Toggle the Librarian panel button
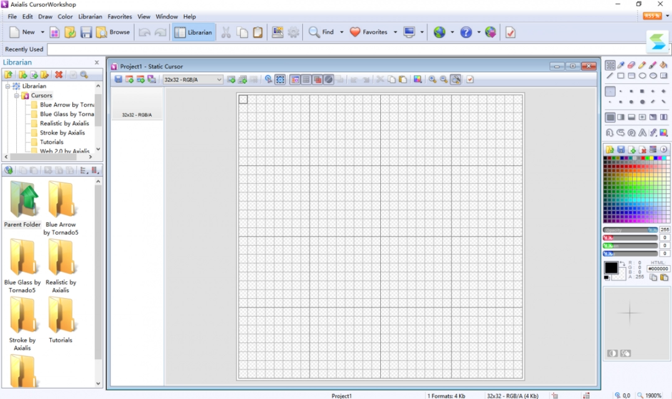The width and height of the screenshot is (672, 399). click(193, 32)
